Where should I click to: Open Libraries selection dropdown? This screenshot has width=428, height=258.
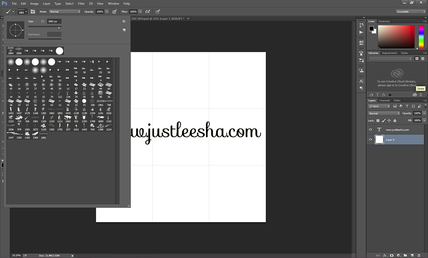tap(390, 58)
